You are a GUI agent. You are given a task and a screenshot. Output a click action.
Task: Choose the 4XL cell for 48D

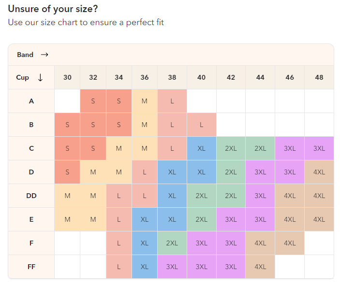(x=319, y=172)
